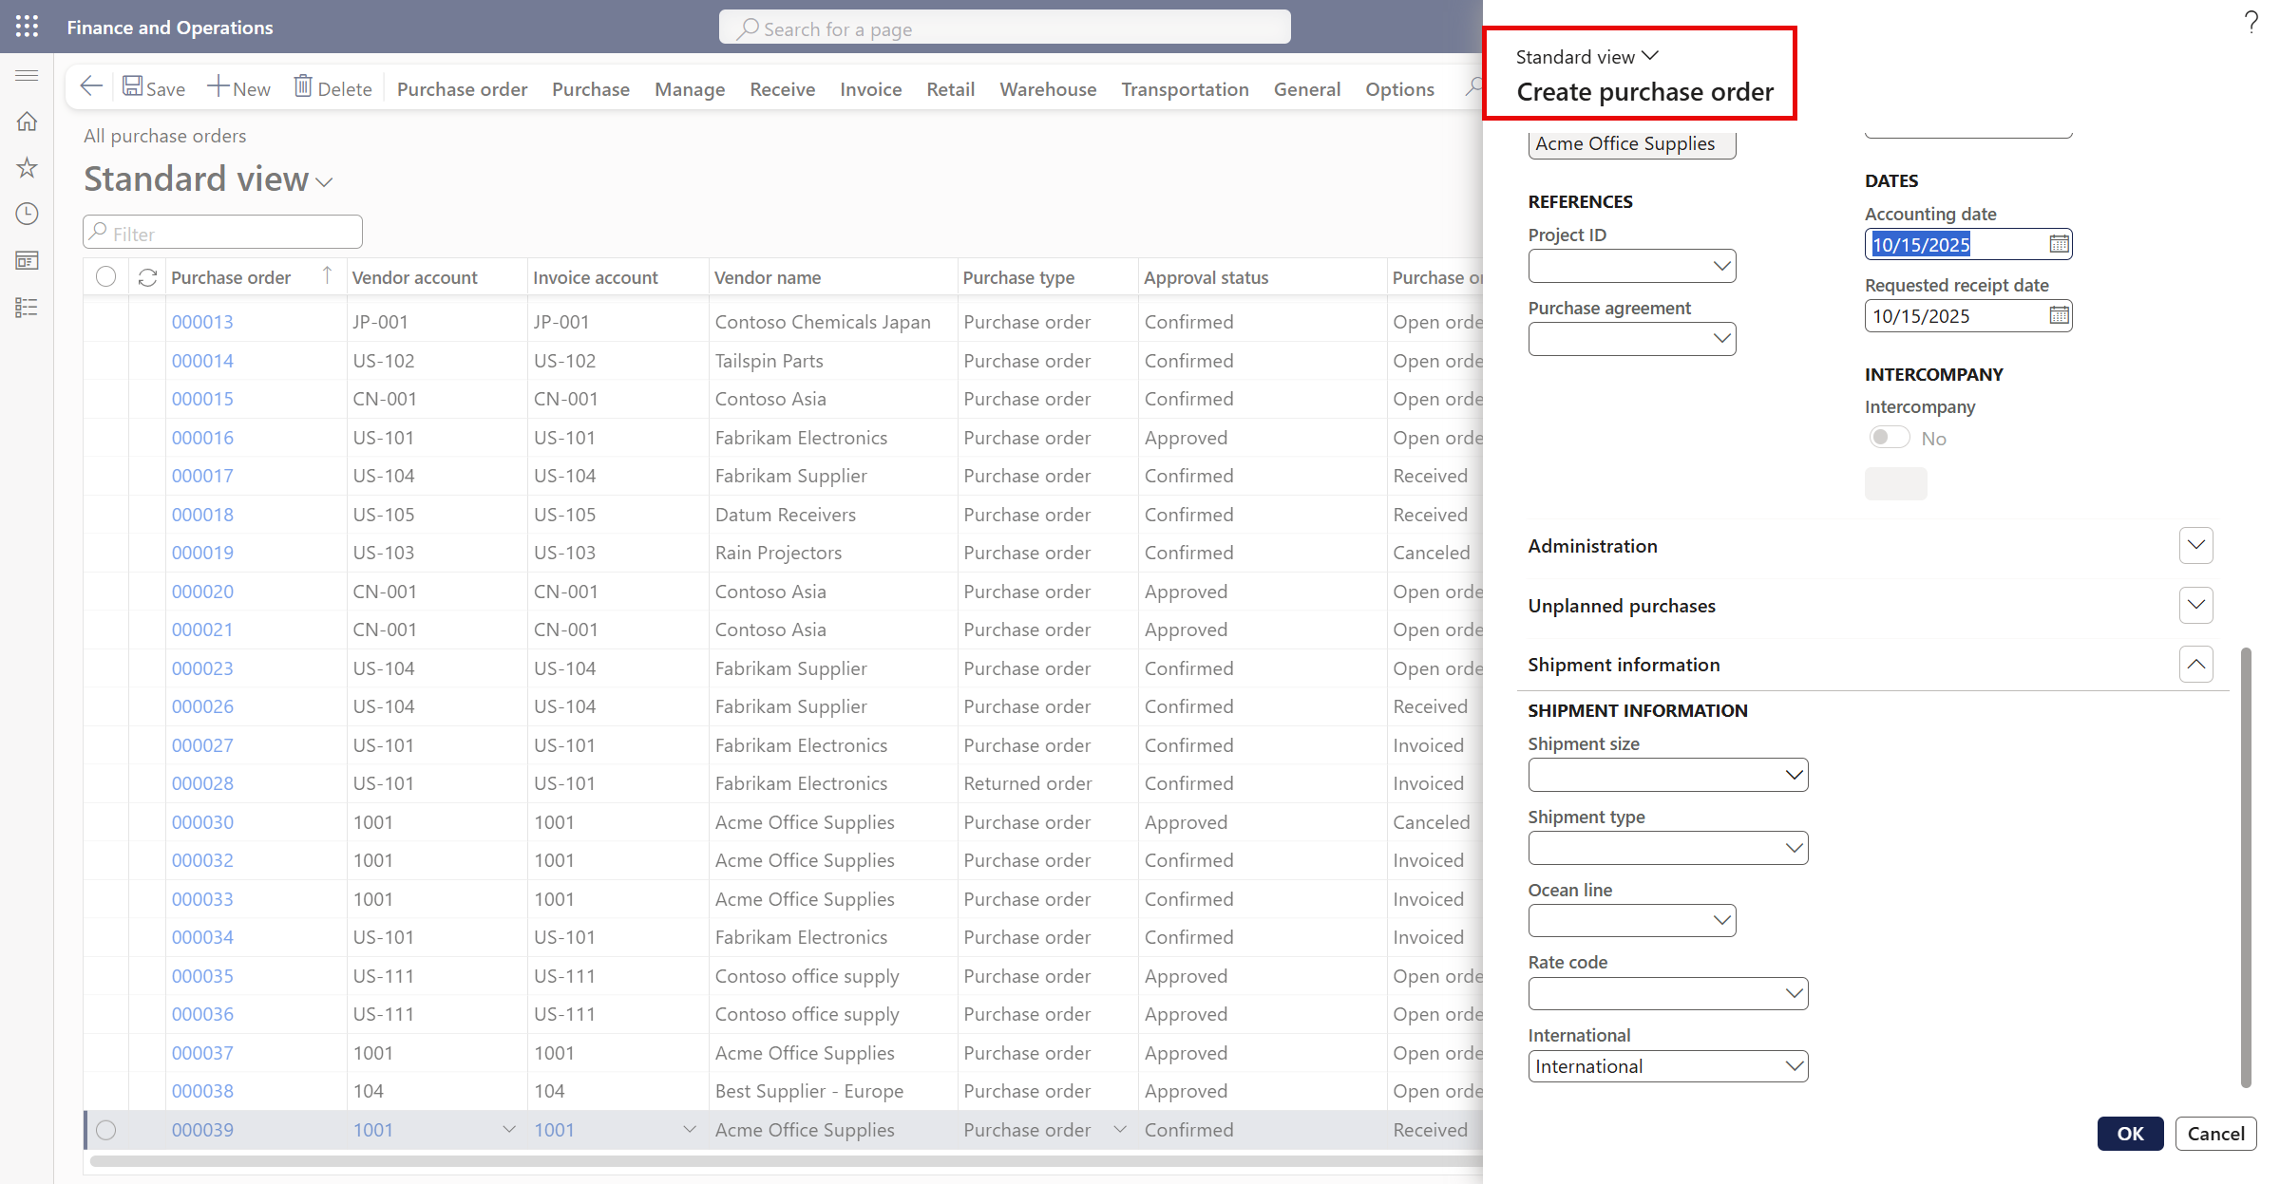This screenshot has width=2280, height=1184.
Task: Open Recent clock icon in sidebar
Action: click(27, 214)
